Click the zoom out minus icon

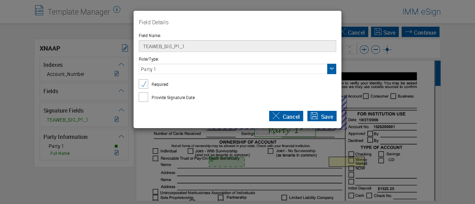click(376, 50)
